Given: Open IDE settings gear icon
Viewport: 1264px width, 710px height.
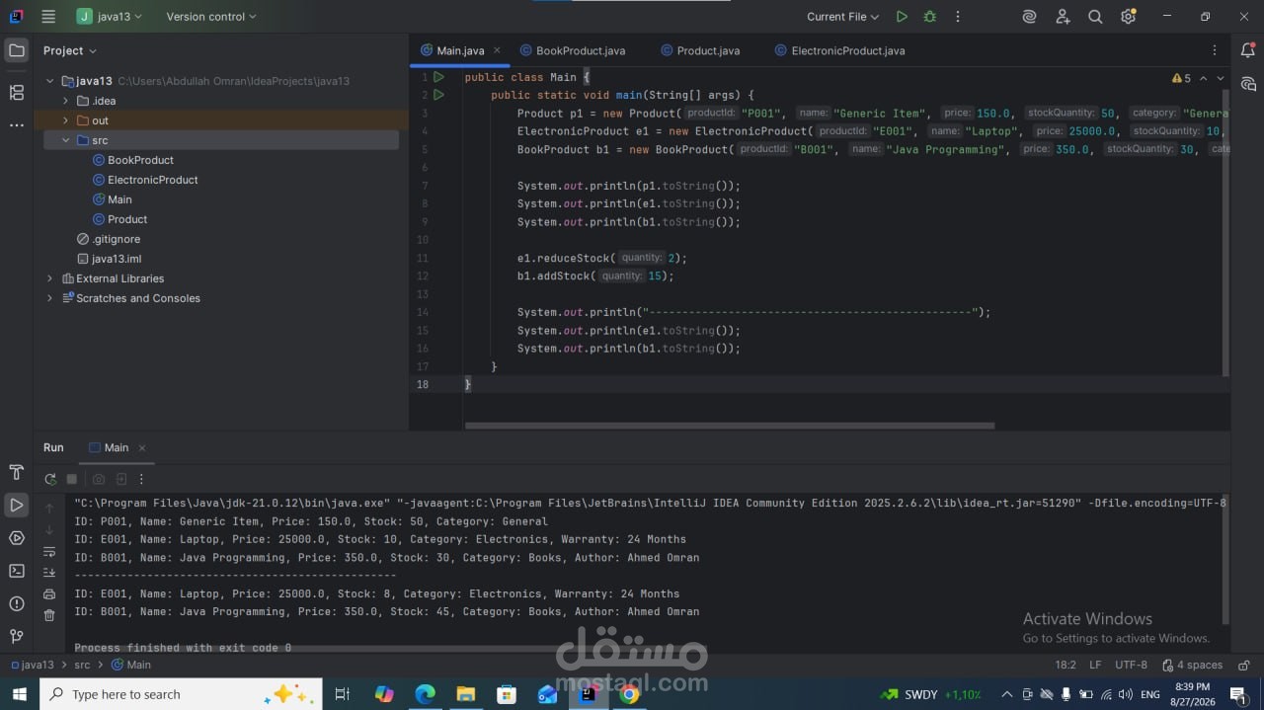Looking at the screenshot, I should [1128, 17].
